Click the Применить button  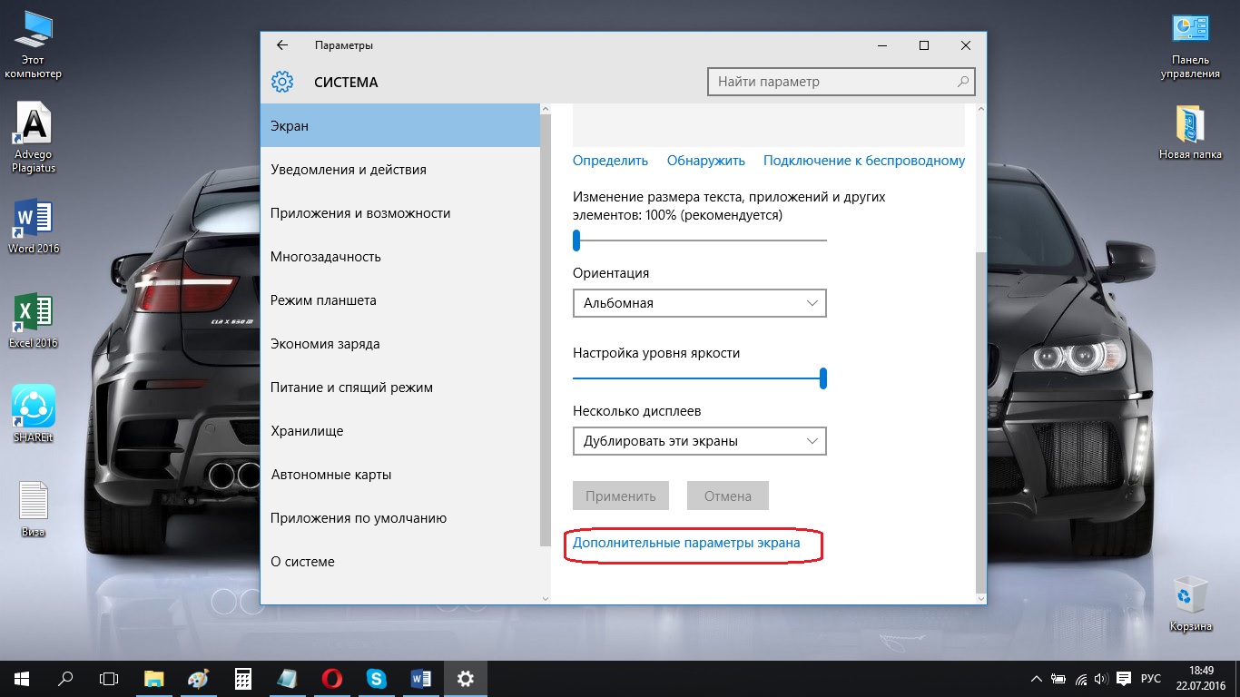click(621, 496)
